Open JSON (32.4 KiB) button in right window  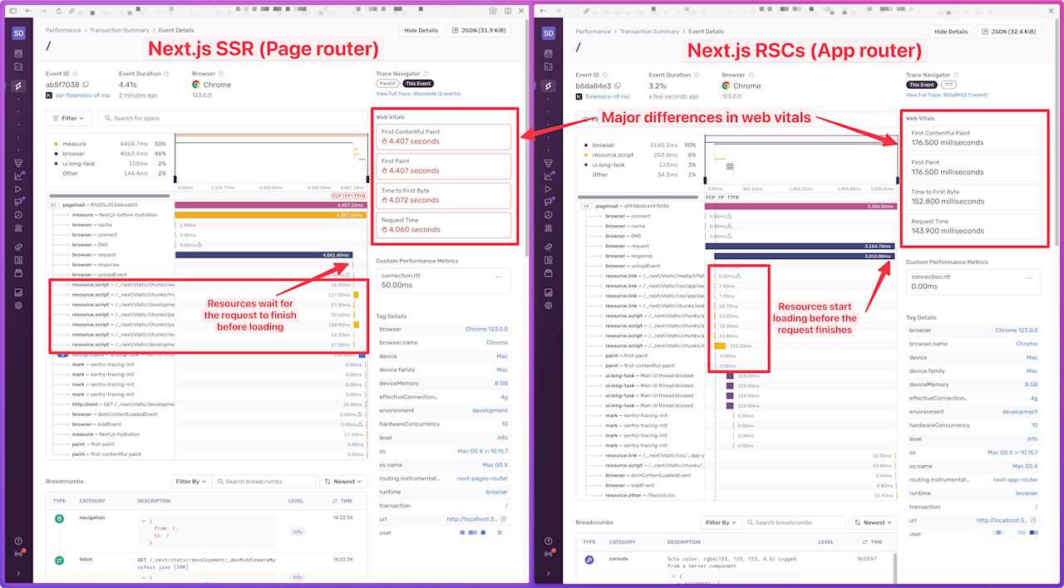(1009, 31)
